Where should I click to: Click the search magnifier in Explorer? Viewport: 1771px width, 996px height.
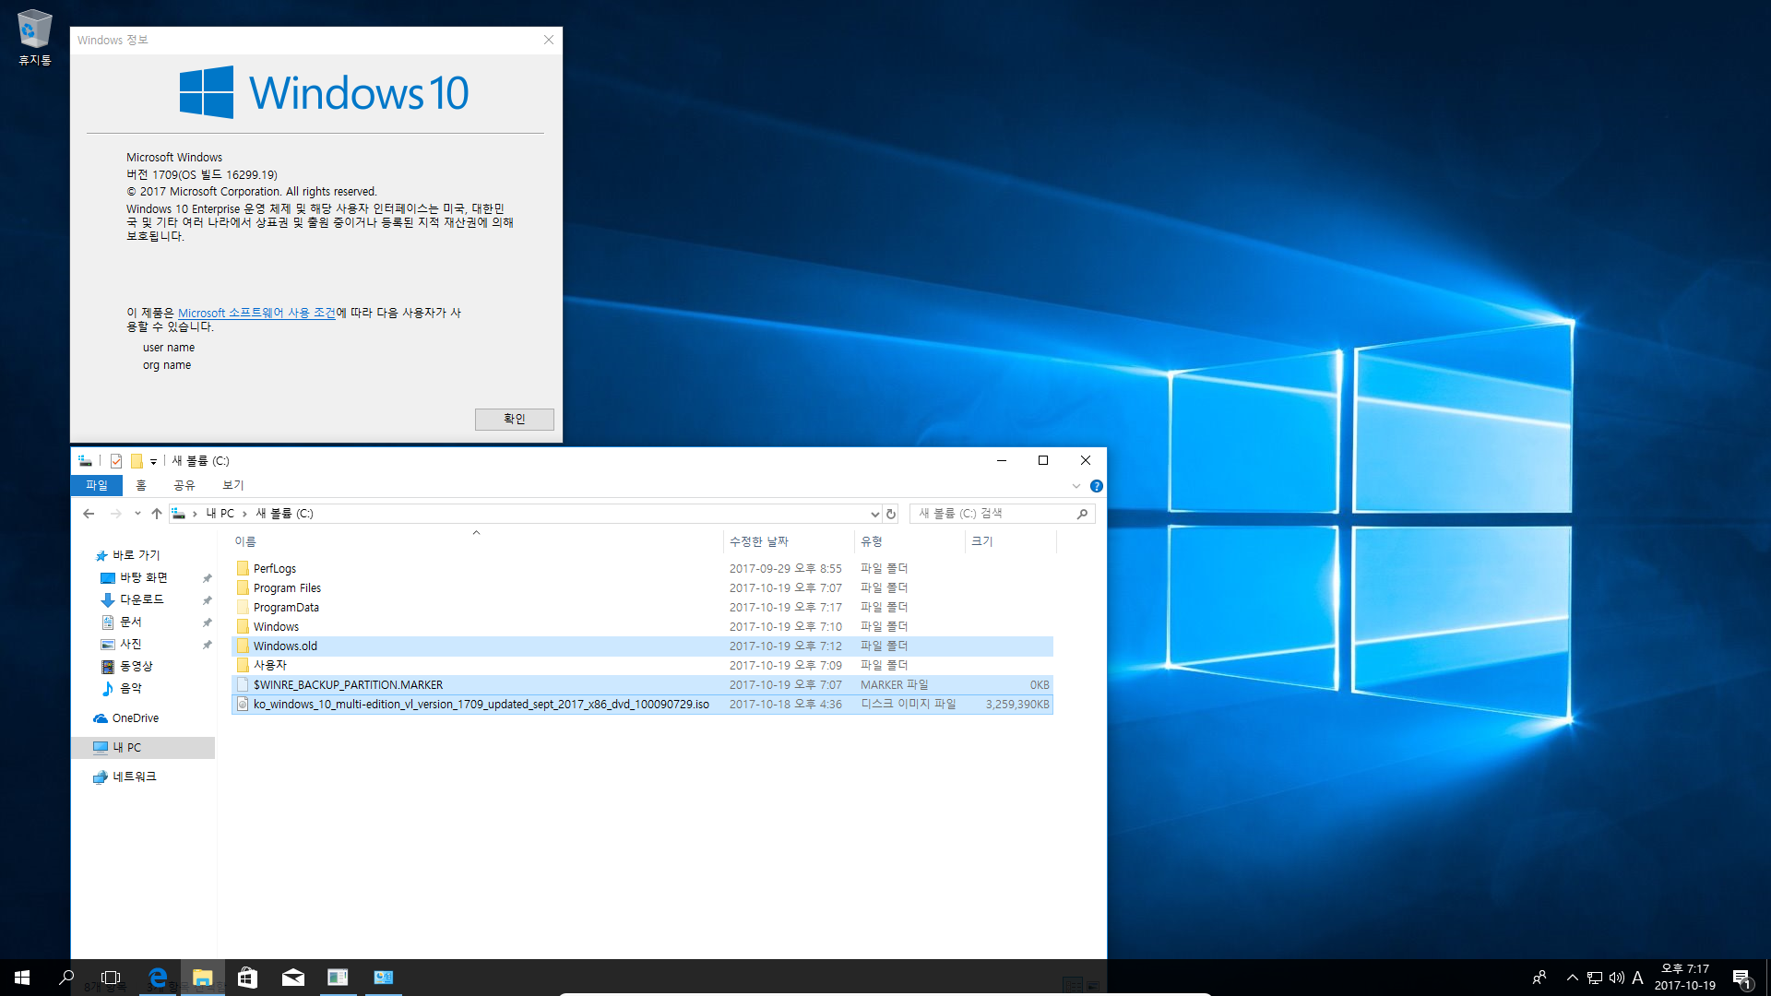[x=1083, y=514]
